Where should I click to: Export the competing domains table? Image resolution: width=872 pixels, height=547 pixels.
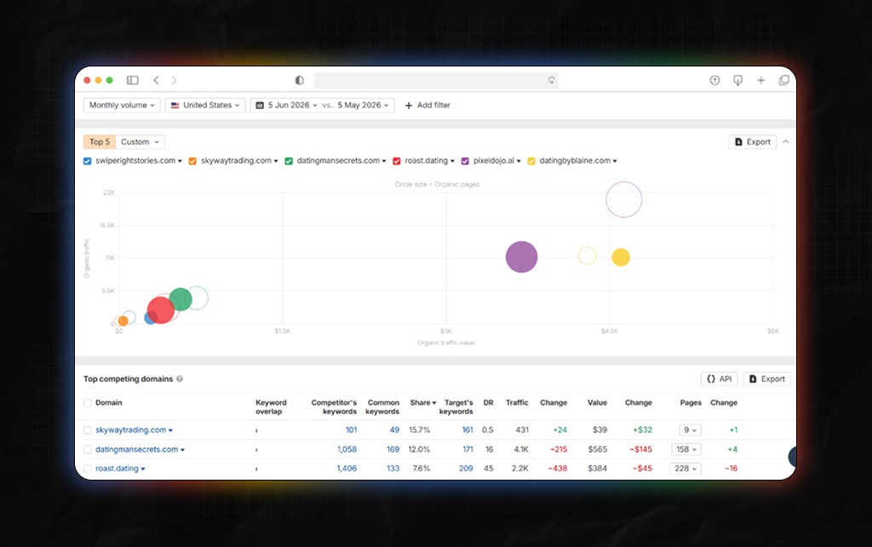pyautogui.click(x=767, y=379)
